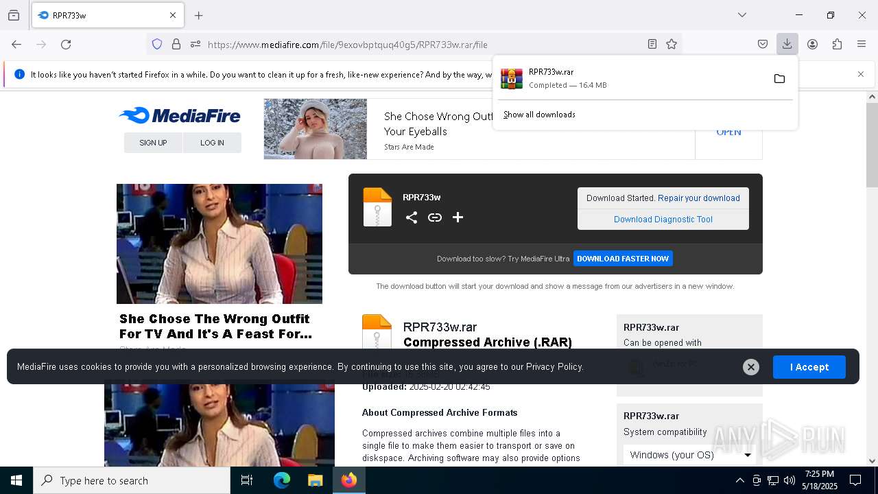Screen dimensions: 878x494
Task: Show RPR733w.rar in its folder
Action: pos(779,78)
